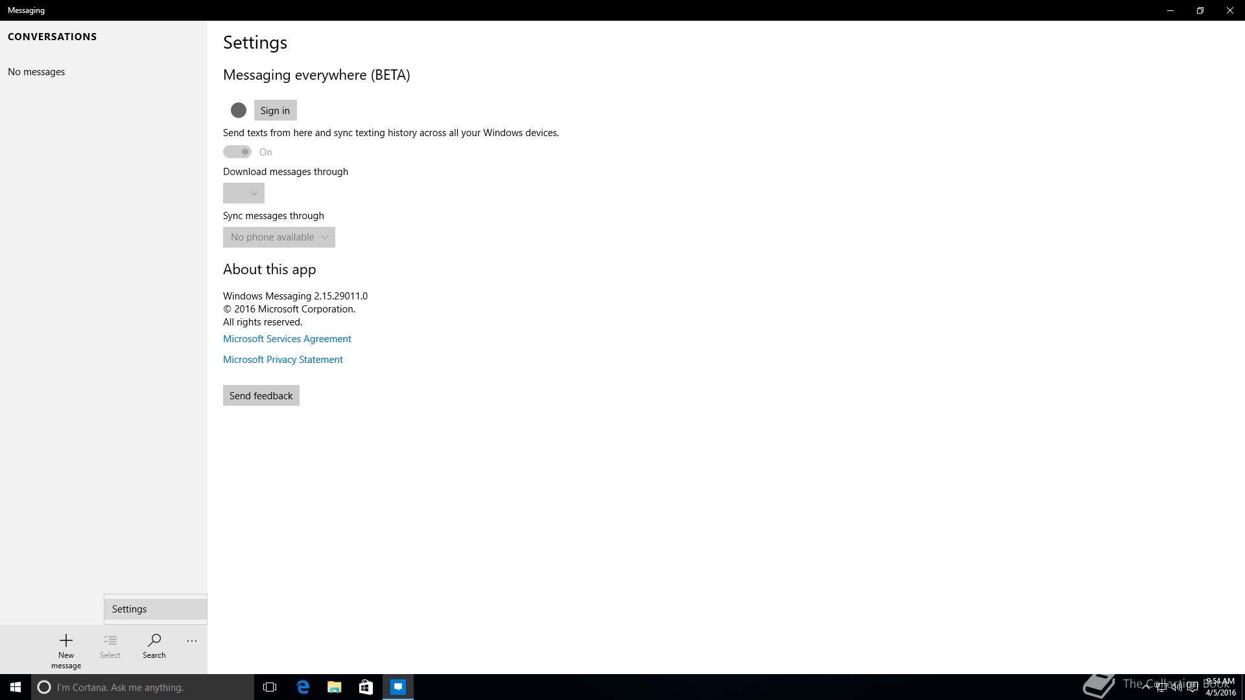Open the Microsoft Privacy Statement link

point(283,360)
